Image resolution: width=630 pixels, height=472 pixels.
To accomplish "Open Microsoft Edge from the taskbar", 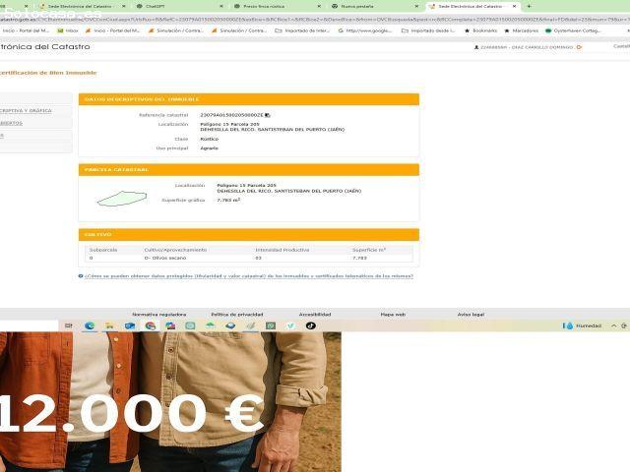I will pyautogui.click(x=90, y=325).
